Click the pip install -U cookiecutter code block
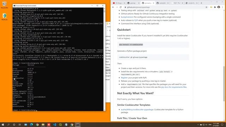 click(153, 45)
